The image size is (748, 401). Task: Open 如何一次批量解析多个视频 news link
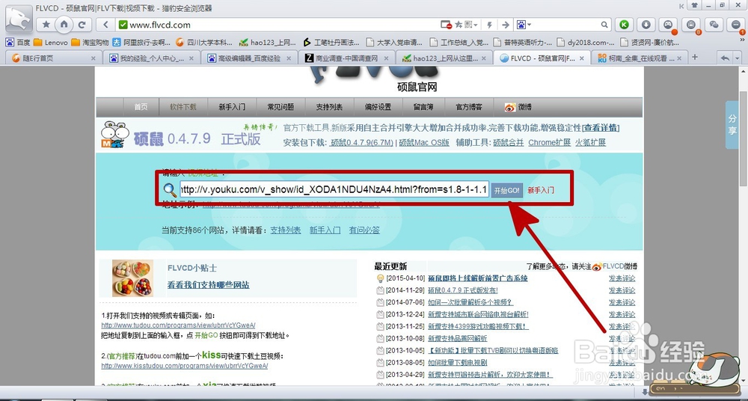(x=470, y=302)
